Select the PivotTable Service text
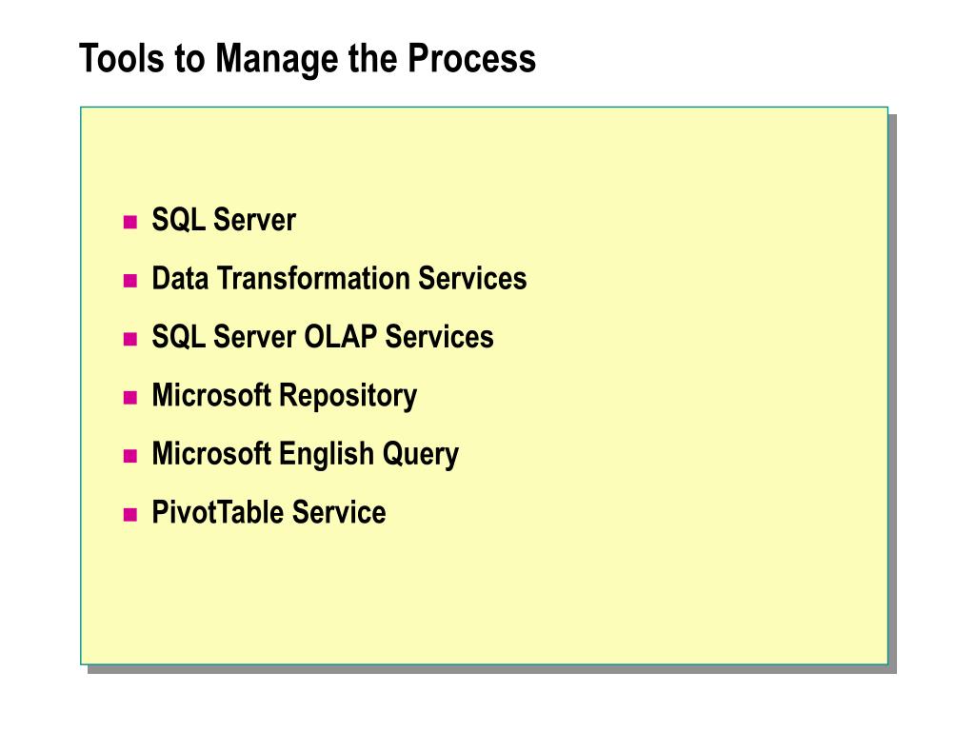 [269, 512]
